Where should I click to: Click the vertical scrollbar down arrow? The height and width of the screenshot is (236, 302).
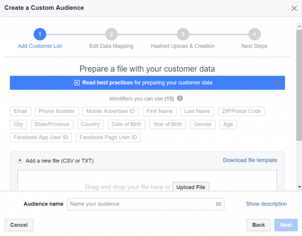(299, 188)
